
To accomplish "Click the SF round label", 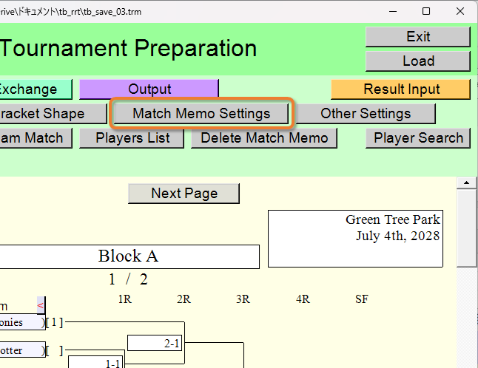I will coord(362,299).
